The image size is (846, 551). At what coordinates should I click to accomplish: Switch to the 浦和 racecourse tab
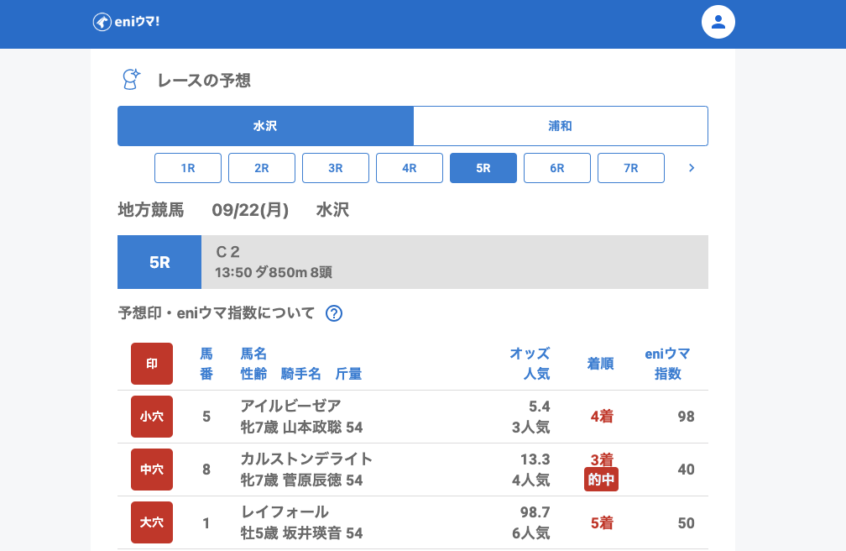coord(561,126)
